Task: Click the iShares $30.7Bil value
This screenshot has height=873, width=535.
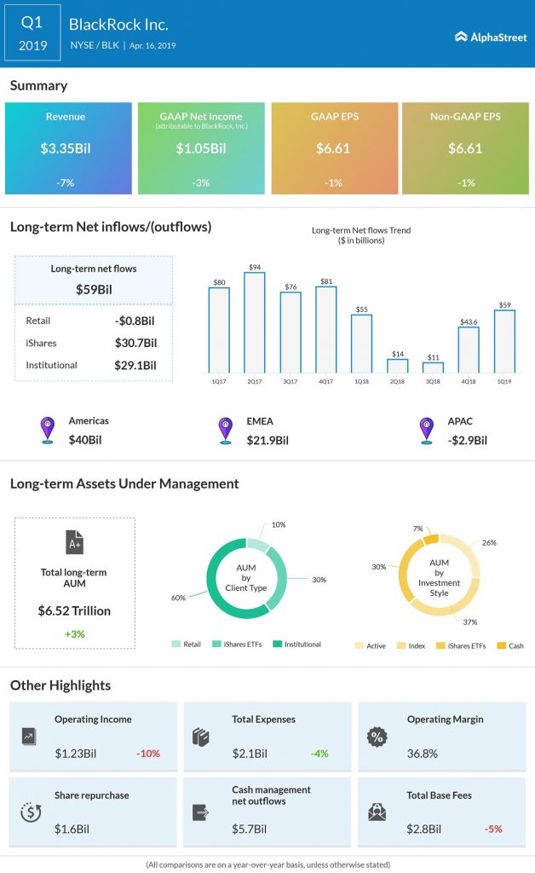Action: pos(135,343)
